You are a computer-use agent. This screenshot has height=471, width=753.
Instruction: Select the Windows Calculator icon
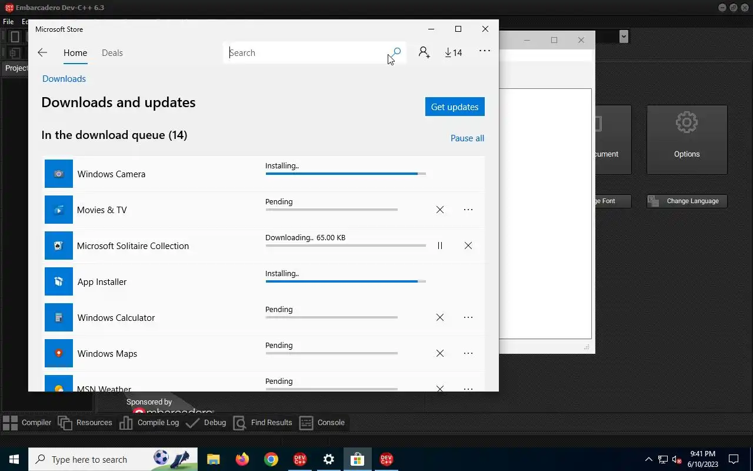pos(59,317)
